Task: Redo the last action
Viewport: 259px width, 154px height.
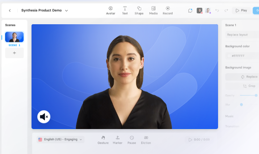Action: click(226, 10)
